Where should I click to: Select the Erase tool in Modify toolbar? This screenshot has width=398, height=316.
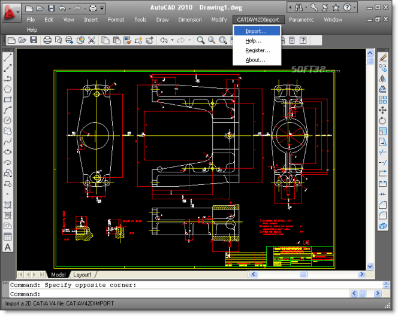383,57
